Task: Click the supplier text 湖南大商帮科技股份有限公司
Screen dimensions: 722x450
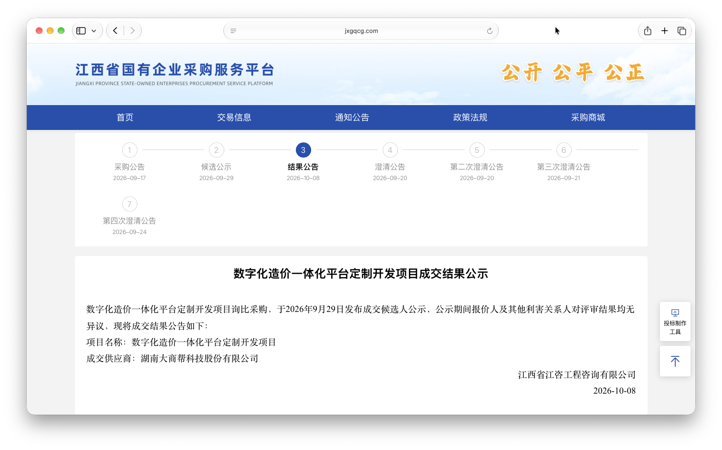Action: tap(199, 358)
